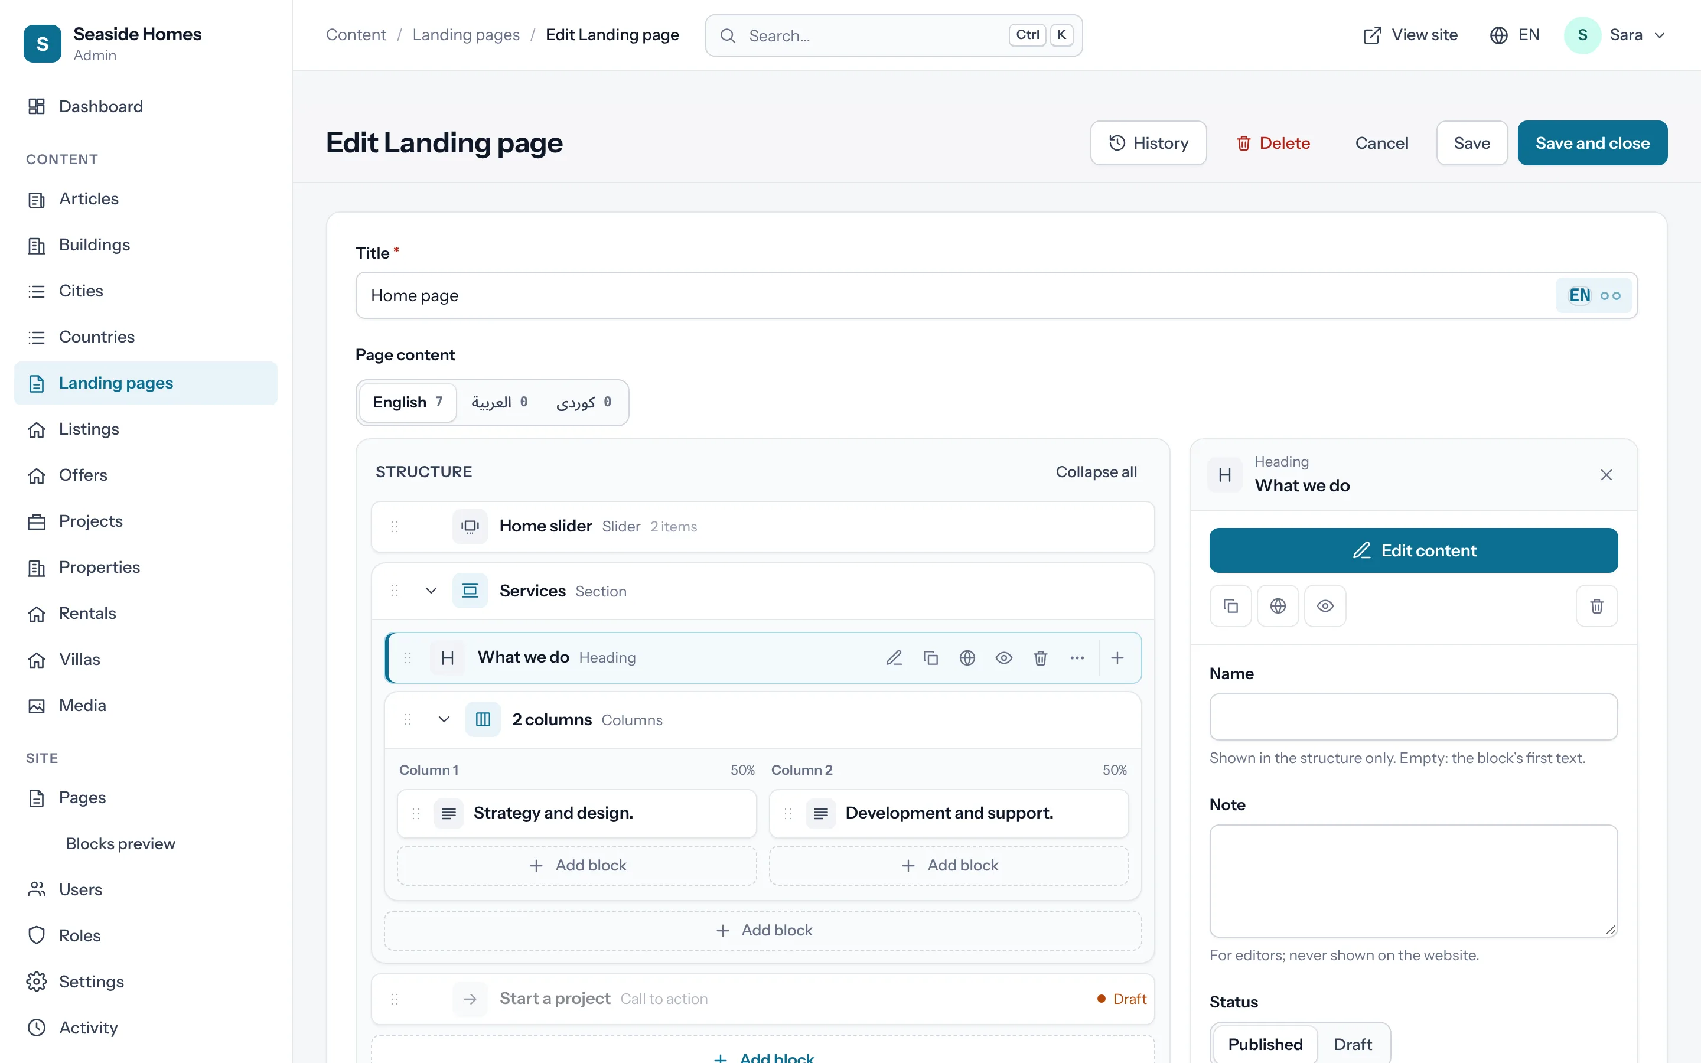Open Settings in sidebar
The image size is (1701, 1063).
(145, 982)
